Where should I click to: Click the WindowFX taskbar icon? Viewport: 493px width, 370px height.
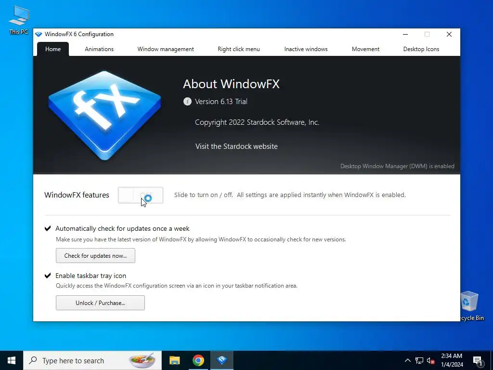coord(222,360)
